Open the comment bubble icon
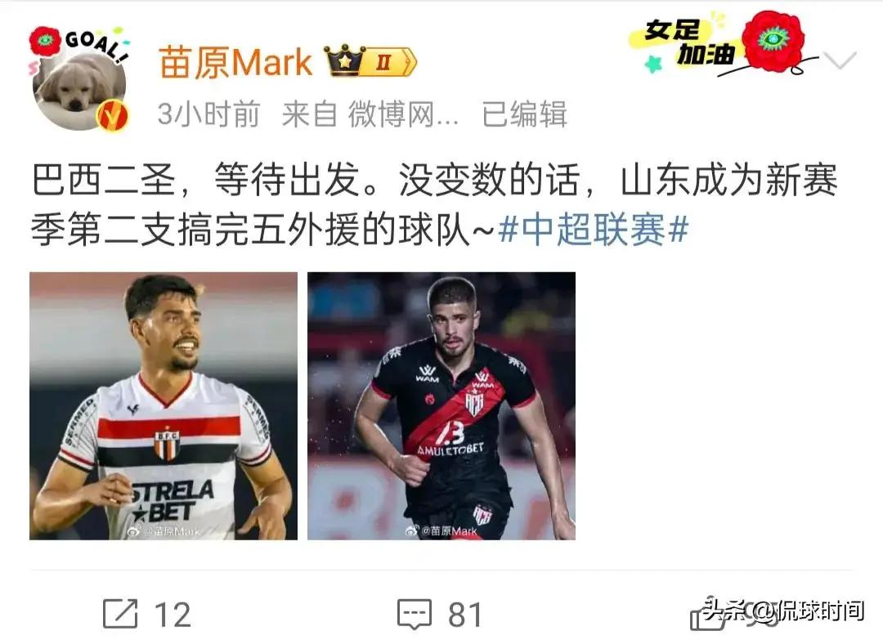This screenshot has height=640, width=883. point(415,614)
